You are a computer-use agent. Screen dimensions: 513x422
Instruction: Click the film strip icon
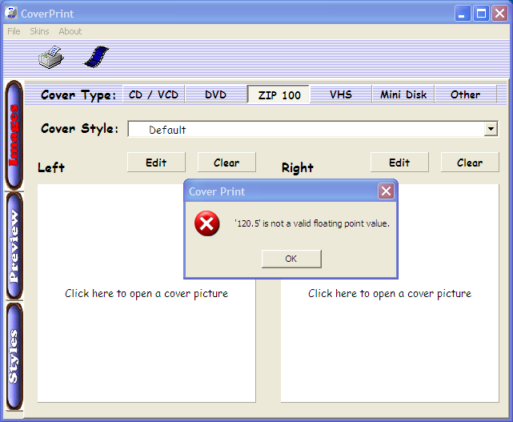[97, 56]
